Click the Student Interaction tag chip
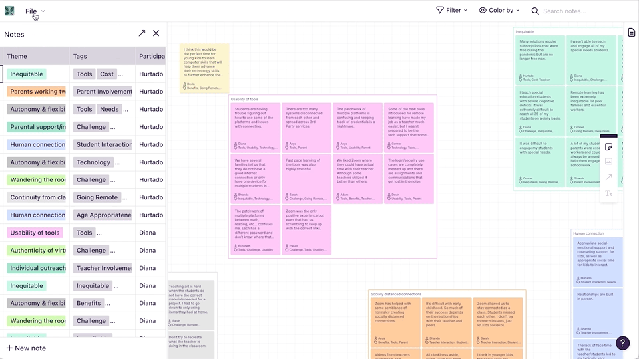Image resolution: width=639 pixels, height=359 pixels. click(103, 144)
